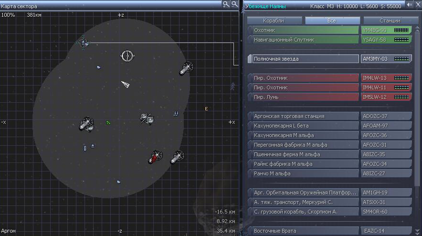
Task: Click the zoom in magnifier icon
Action: coord(226,4)
